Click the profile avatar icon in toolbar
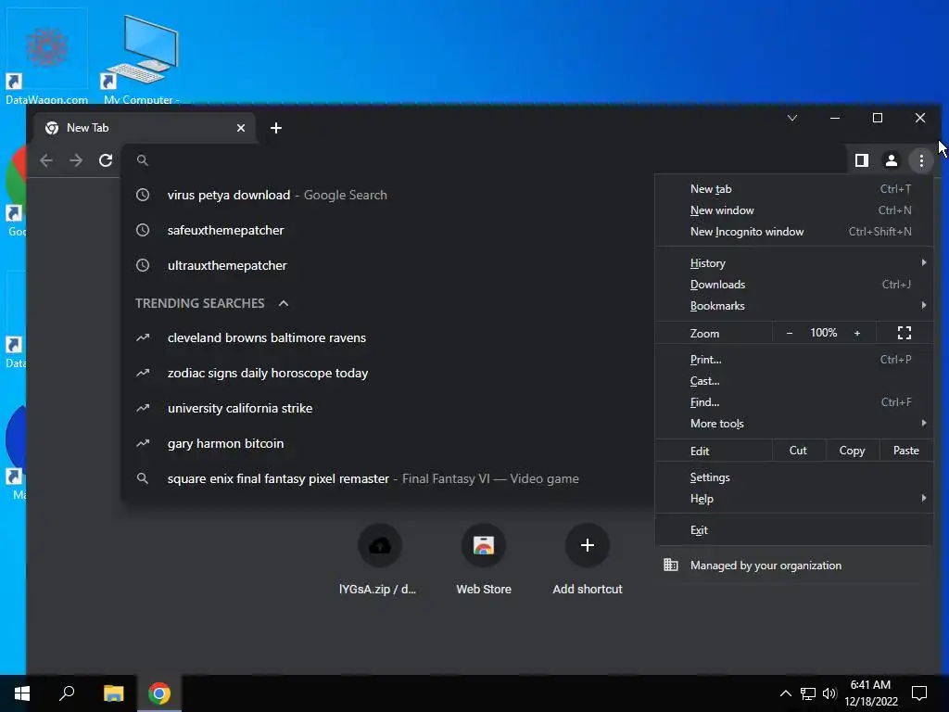Screen dimensions: 949x712 891,160
